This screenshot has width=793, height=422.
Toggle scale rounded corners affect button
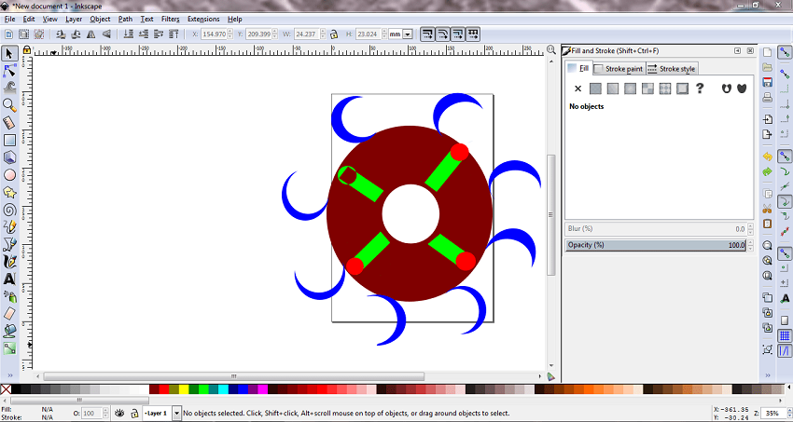tap(442, 34)
